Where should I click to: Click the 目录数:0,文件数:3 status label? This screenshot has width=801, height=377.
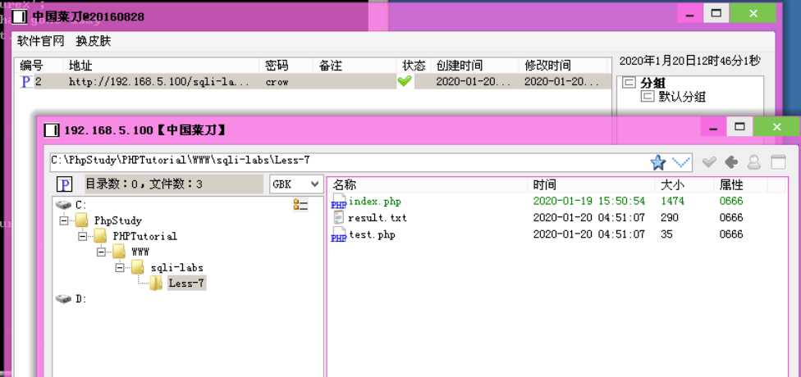coord(144,184)
